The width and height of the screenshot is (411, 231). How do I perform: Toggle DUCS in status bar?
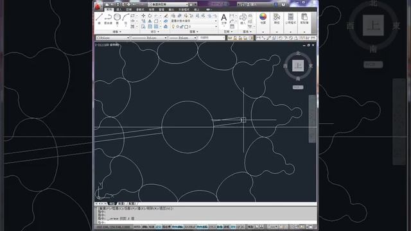point(213,227)
